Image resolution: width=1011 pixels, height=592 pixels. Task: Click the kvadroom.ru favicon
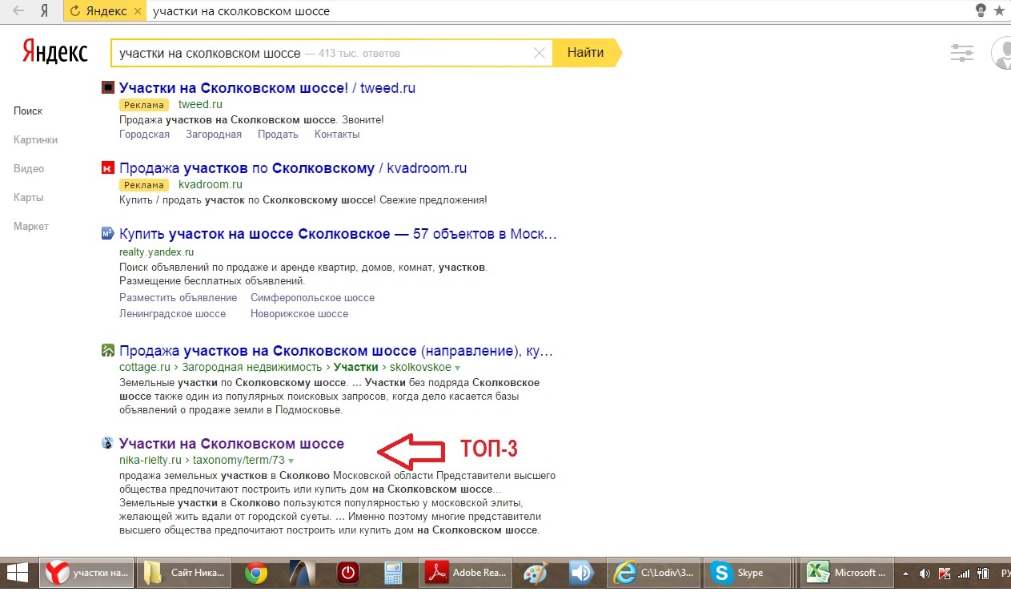point(108,167)
